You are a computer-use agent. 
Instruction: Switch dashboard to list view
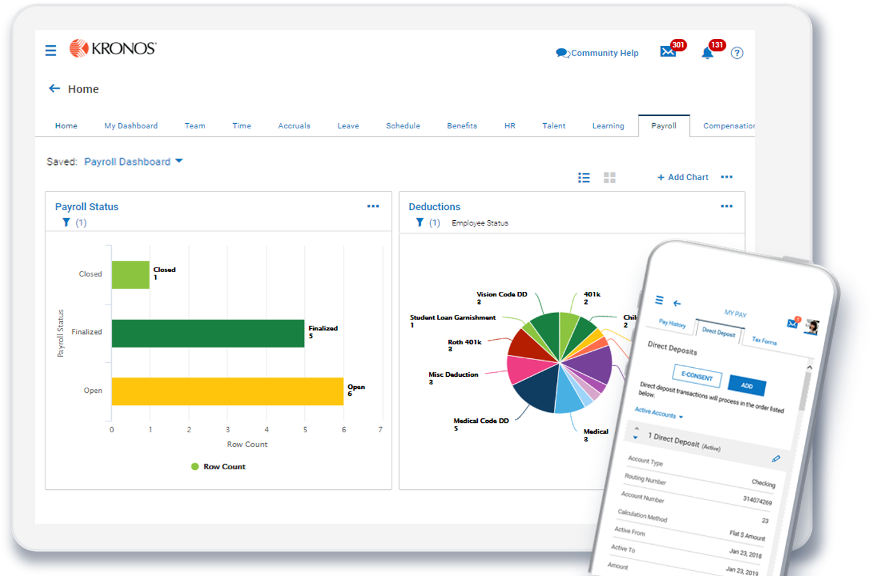pyautogui.click(x=584, y=178)
